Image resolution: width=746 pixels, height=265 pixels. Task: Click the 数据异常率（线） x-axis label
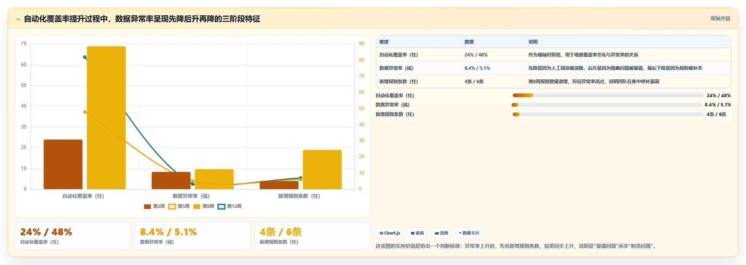pyautogui.click(x=191, y=196)
